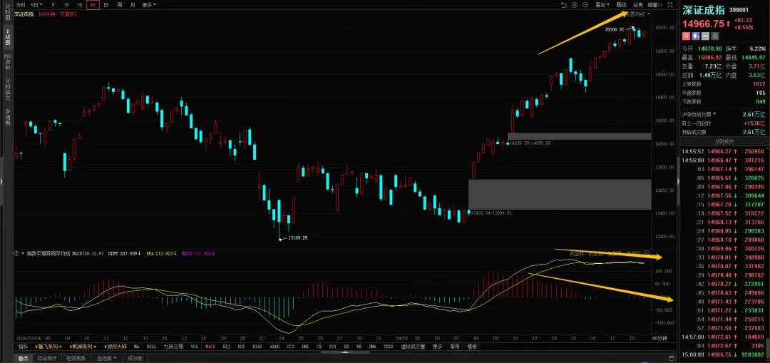Select the 虚拟成交量 indicator tab
The image size is (770, 363).
tap(411, 347)
